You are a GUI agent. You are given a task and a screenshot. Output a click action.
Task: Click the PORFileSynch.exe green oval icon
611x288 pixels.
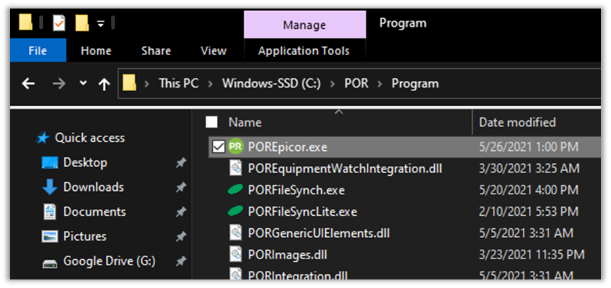(236, 191)
